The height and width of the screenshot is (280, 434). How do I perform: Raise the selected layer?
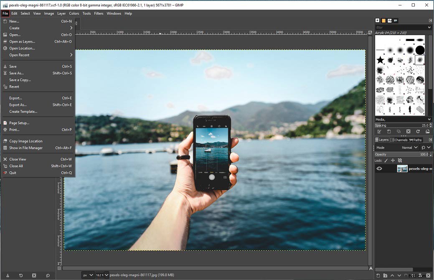[392, 275]
